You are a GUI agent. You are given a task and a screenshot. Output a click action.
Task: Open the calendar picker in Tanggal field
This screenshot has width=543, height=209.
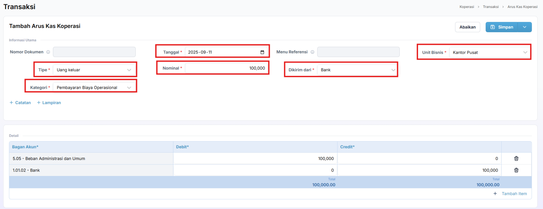pyautogui.click(x=262, y=52)
